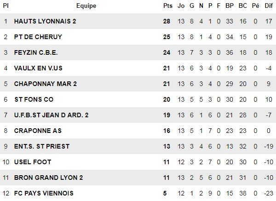Select the FC PAYS VIENNOIS team
The width and height of the screenshot is (276, 201).
(x=44, y=193)
